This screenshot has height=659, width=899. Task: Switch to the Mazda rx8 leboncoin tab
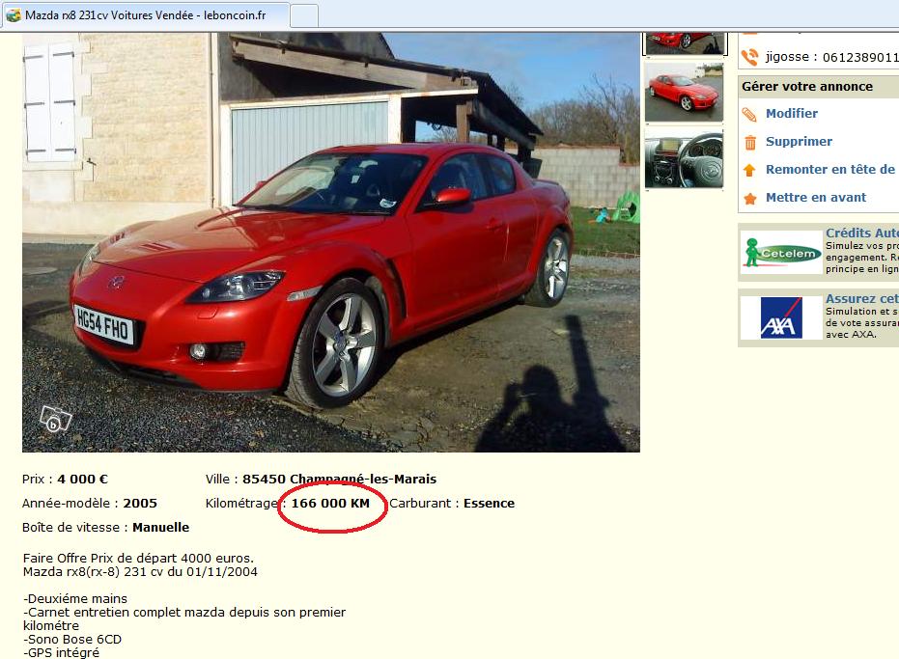[x=145, y=15]
